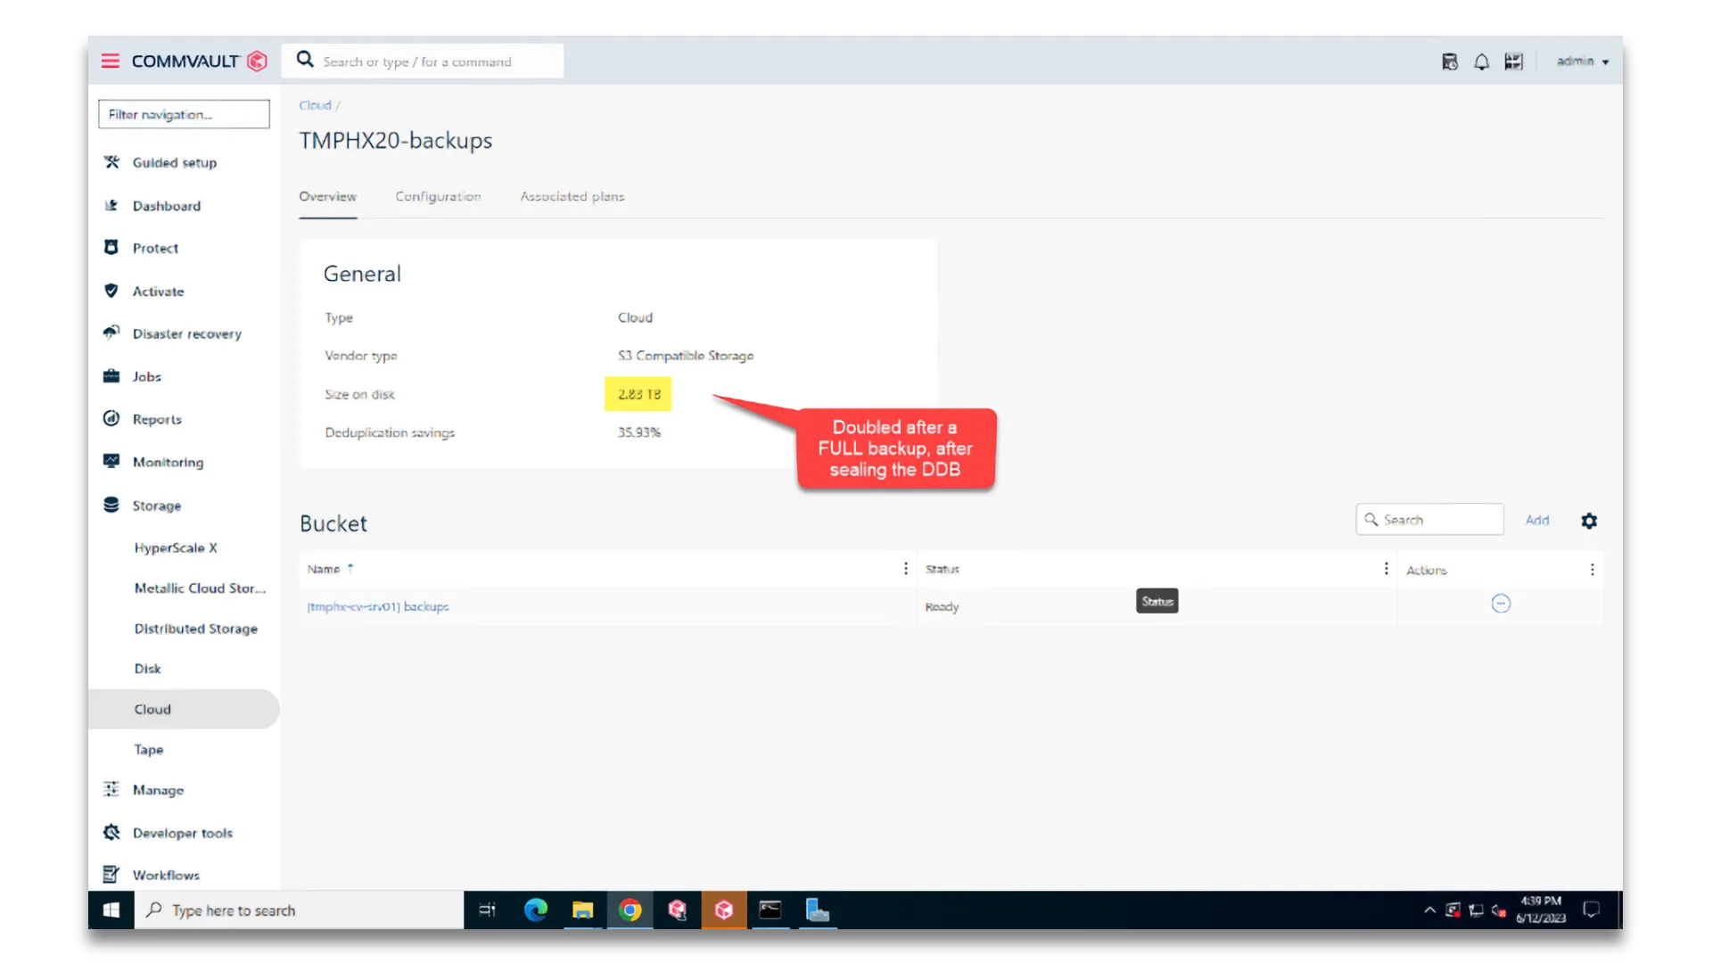The image size is (1712, 963).
Task: Open the apps grid icon in header
Action: [x=1513, y=62]
